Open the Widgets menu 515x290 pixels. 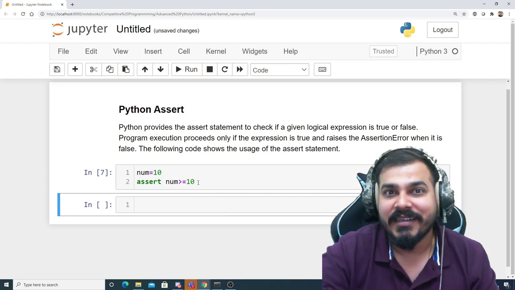pos(255,51)
